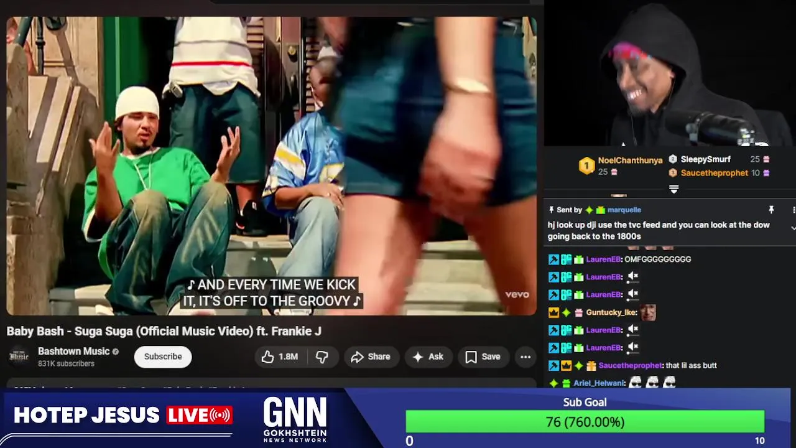Click the pinned message text about dji
Screen dimensions: 796x448
(659, 231)
